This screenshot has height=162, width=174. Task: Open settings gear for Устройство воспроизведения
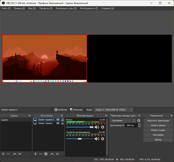point(103,139)
